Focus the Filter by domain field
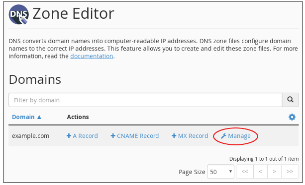Screen dimensions: 305x185 pyautogui.click(x=145, y=100)
